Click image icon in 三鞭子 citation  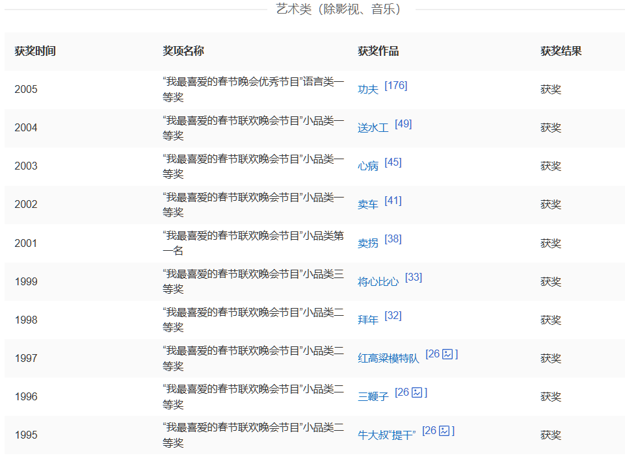coord(417,392)
